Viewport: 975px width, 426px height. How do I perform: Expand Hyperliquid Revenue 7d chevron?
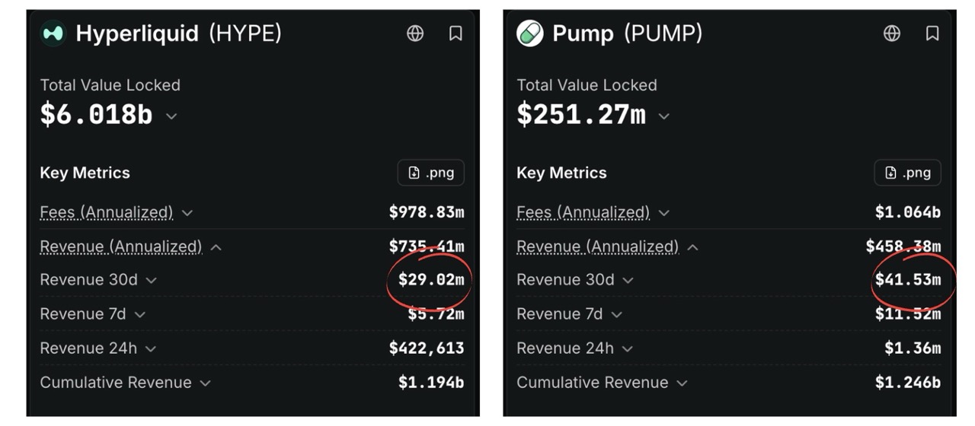click(x=139, y=314)
